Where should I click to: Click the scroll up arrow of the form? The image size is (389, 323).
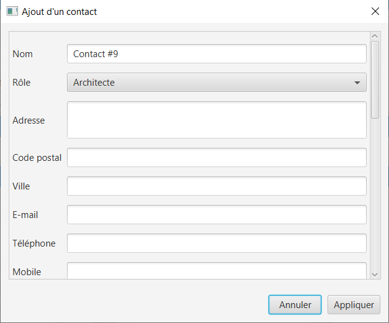[375, 36]
